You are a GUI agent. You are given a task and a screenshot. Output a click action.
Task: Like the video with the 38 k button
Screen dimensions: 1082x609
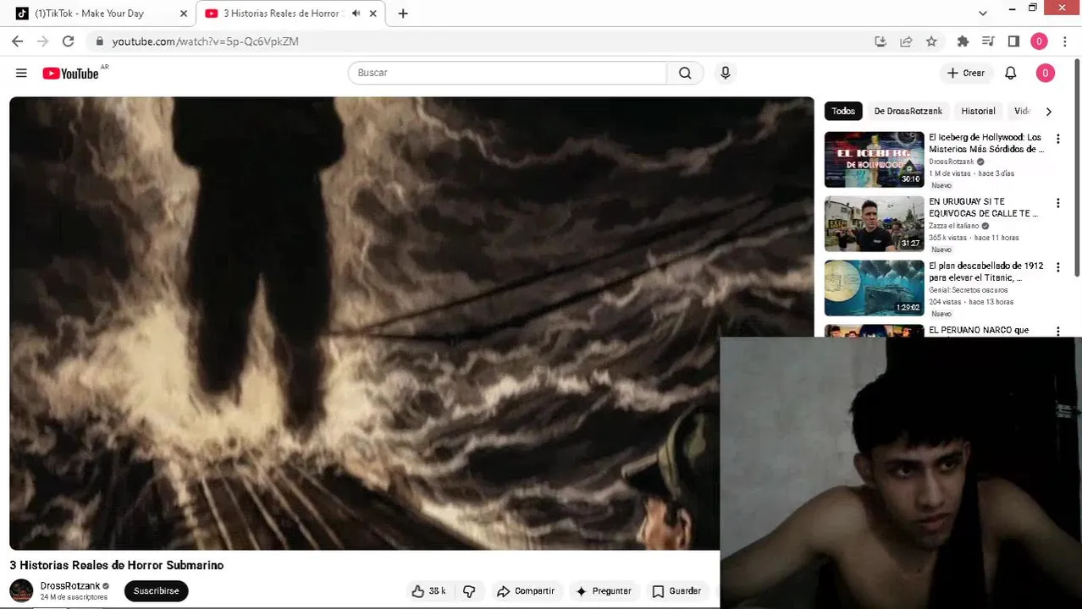click(429, 591)
